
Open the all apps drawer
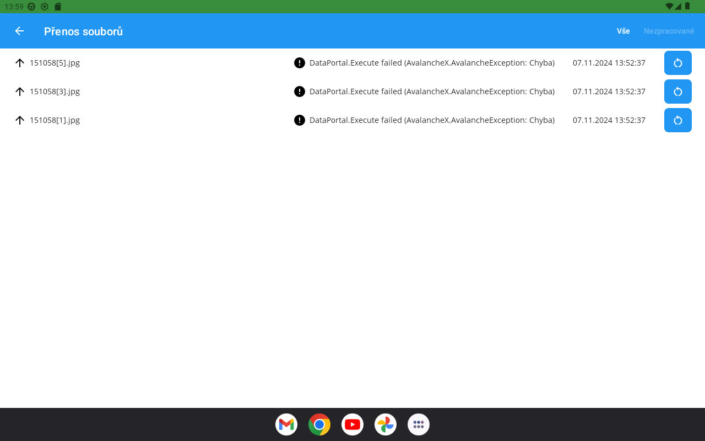pos(419,424)
